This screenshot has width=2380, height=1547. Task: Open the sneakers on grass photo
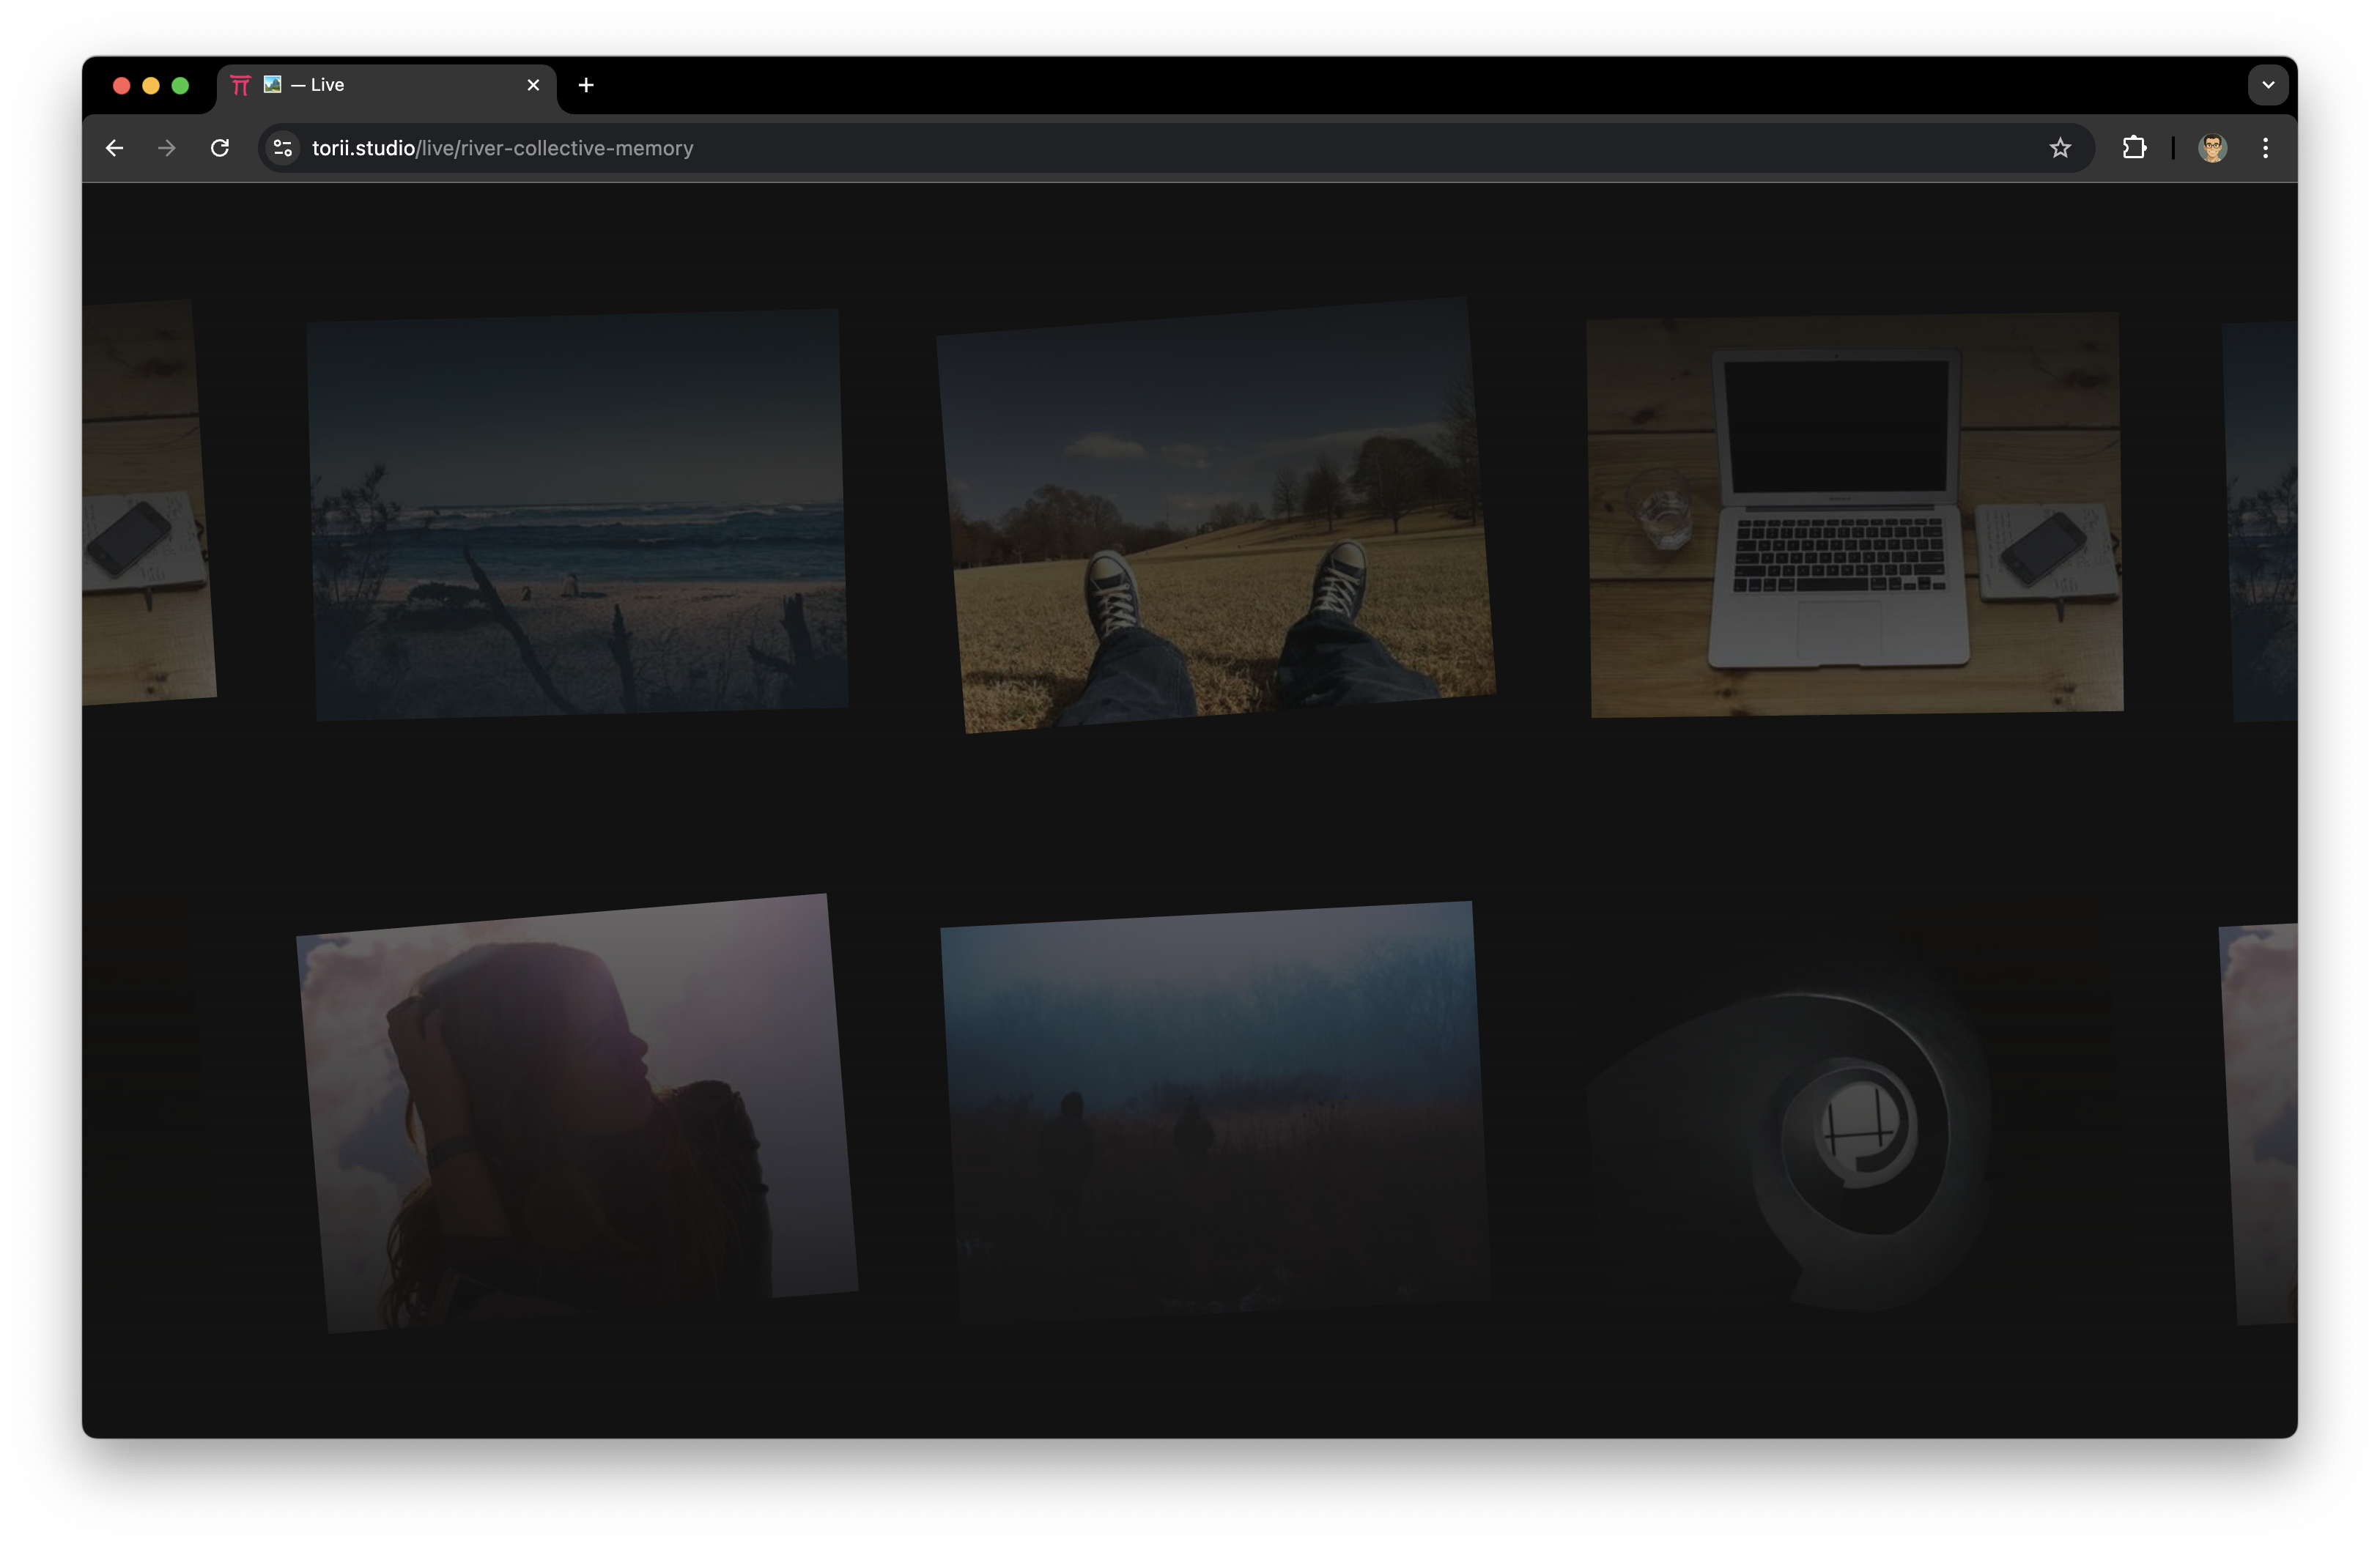tap(1215, 515)
